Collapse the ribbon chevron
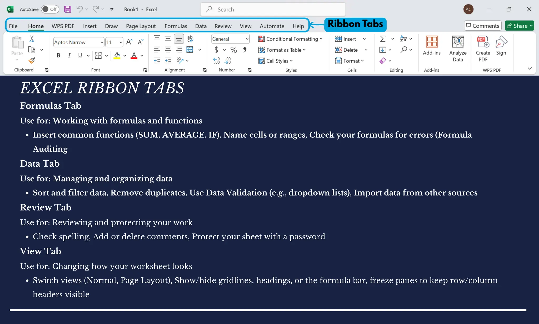539x324 pixels. pos(530,69)
